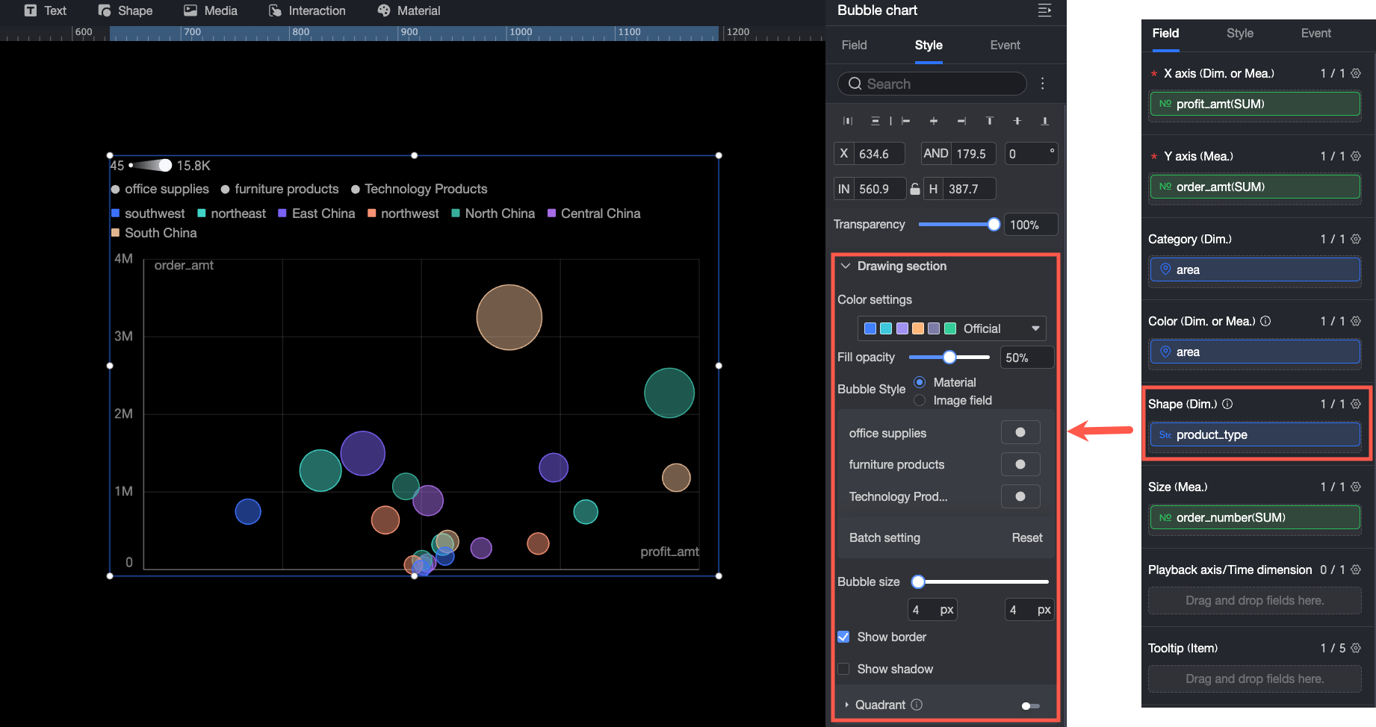The image size is (1376, 727).
Task: Switch to the Event tab in Style panel
Action: 1005,45
